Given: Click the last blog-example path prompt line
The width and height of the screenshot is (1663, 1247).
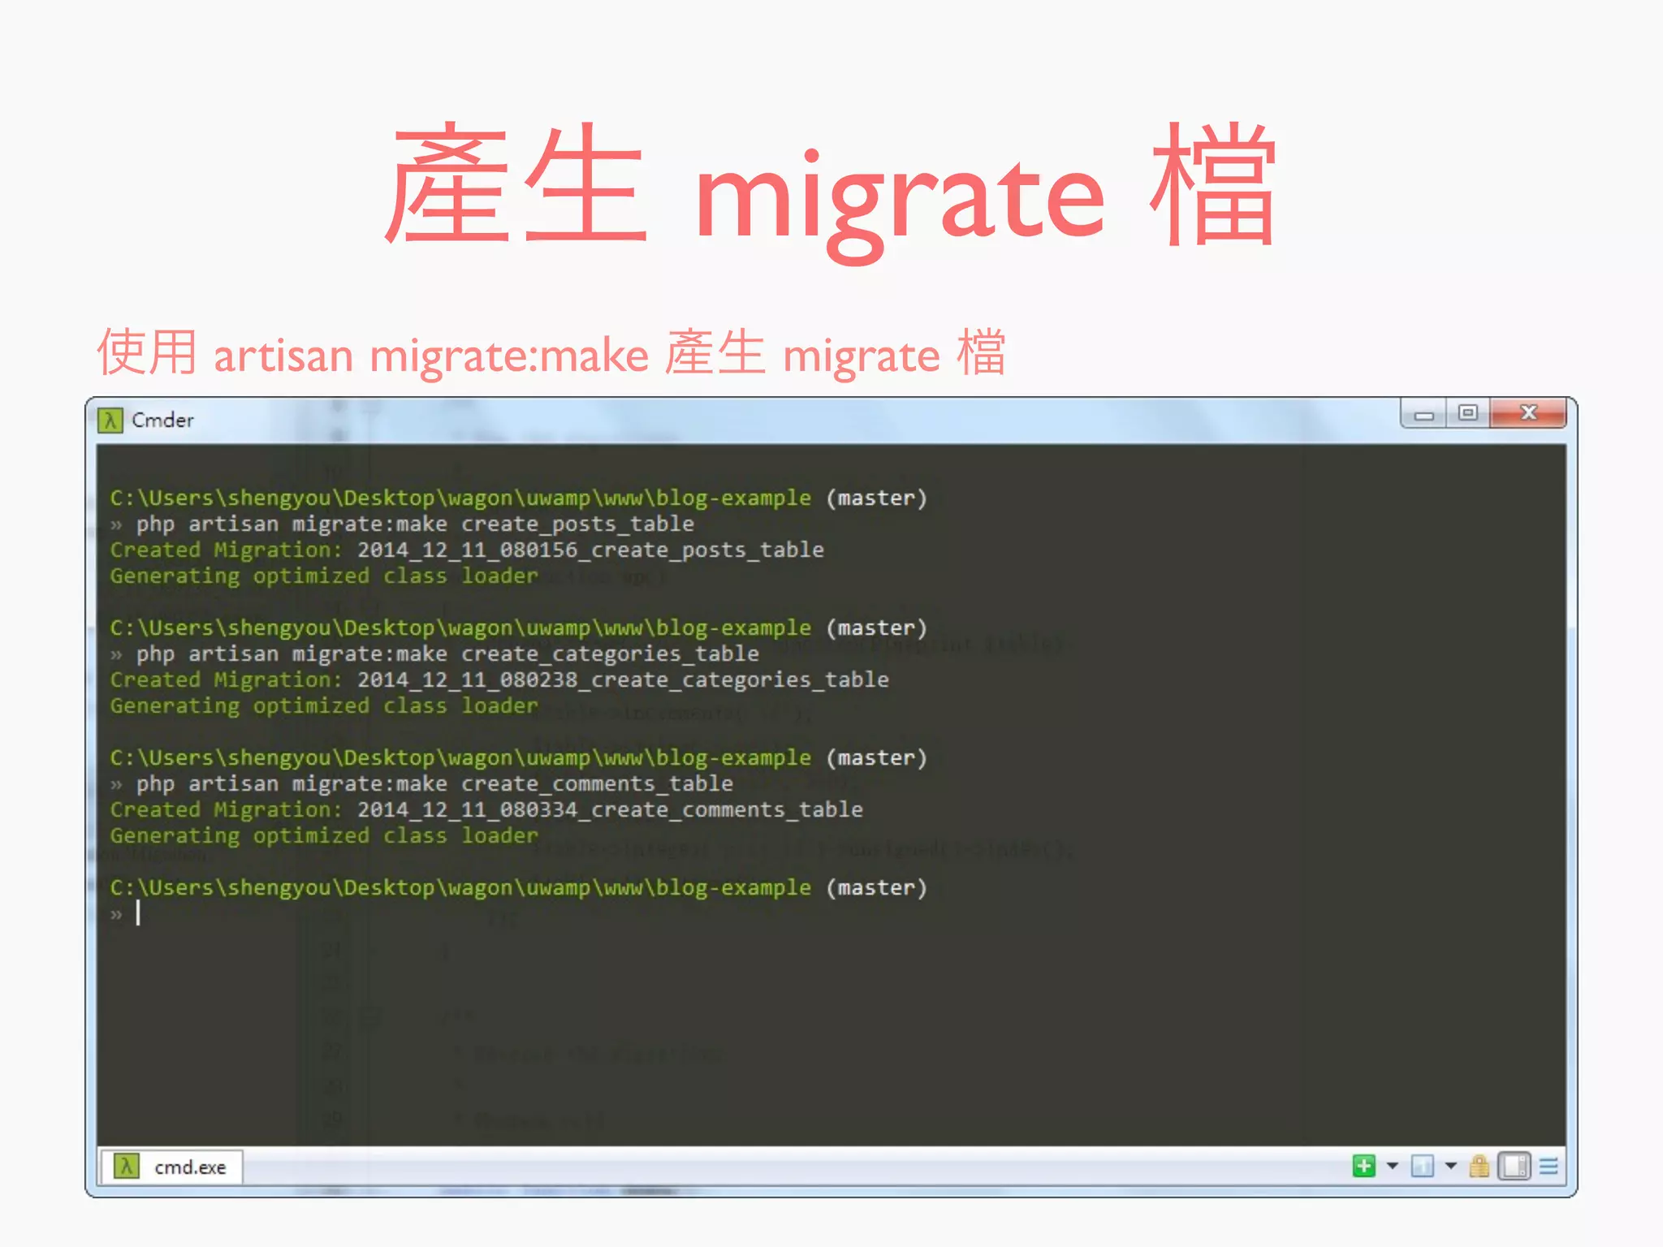Looking at the screenshot, I should [518, 887].
